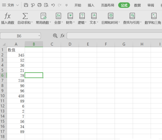Viewport: 162px width, 140px height.
Task: Select column H header
Action: pos(142,44)
